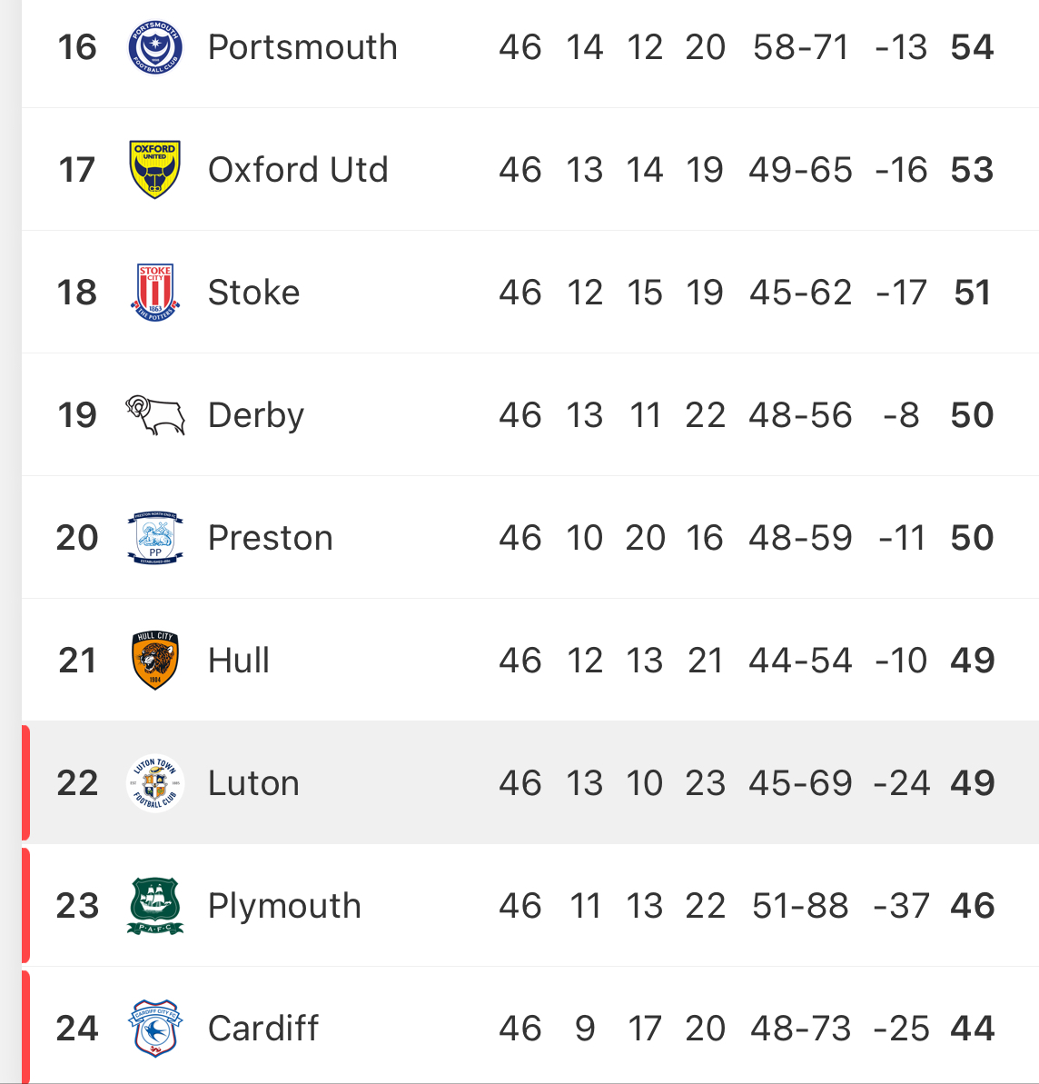Open the Portsmouth team name link
This screenshot has height=1084, width=1039.
click(302, 48)
